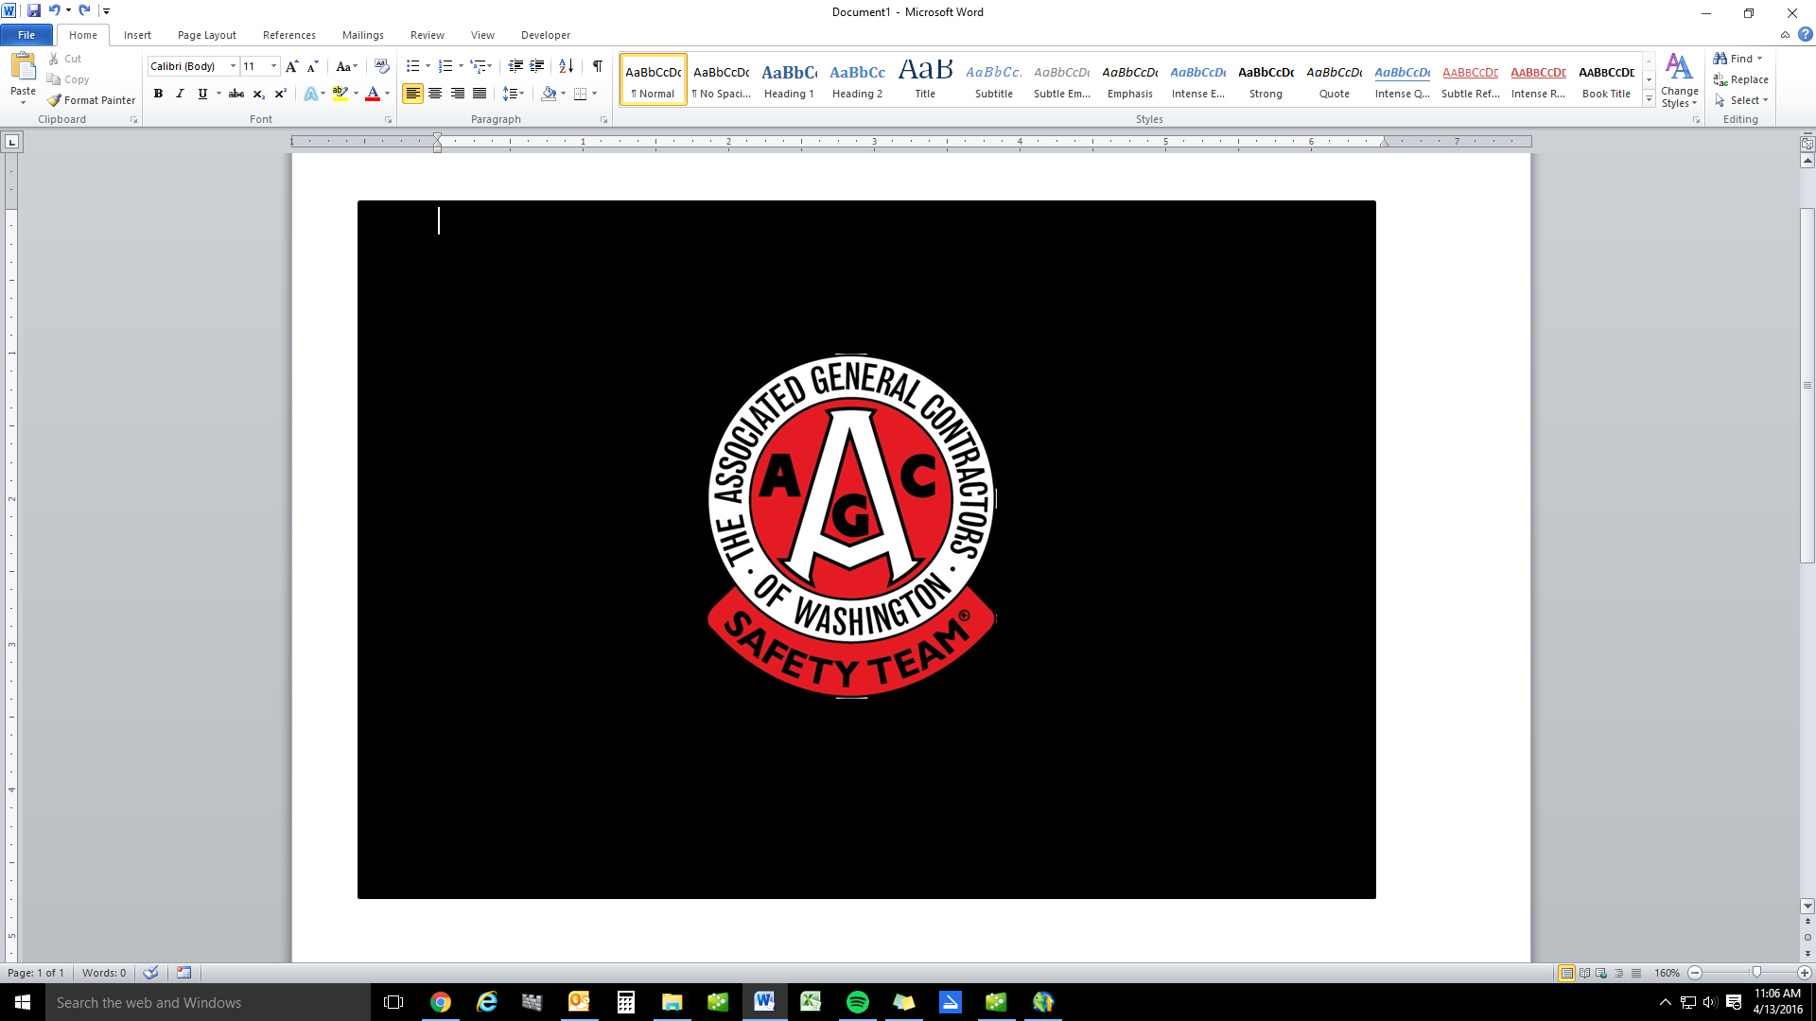
Task: Apply subscript formatting
Action: (258, 94)
